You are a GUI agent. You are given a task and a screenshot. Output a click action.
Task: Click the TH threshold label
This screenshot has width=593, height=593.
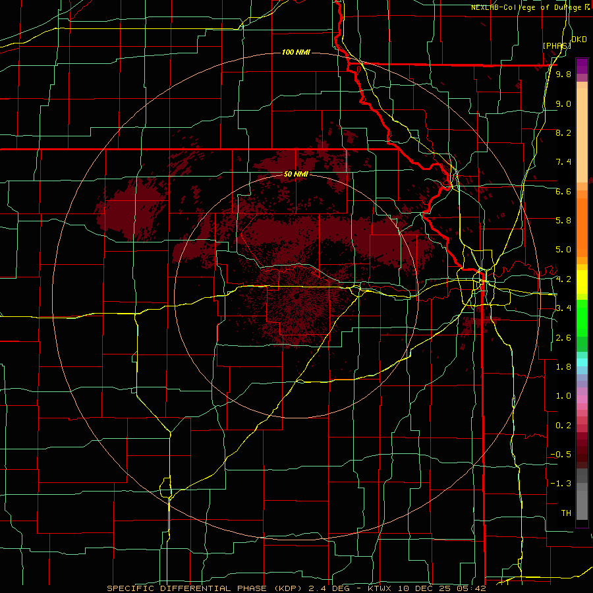(566, 513)
